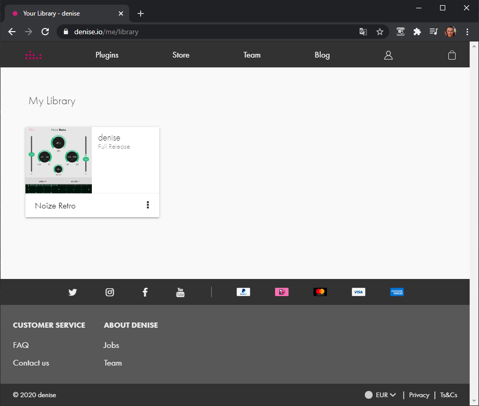The image size is (479, 406).
Task: Click the Mastercard payment icon
Action: tap(320, 292)
